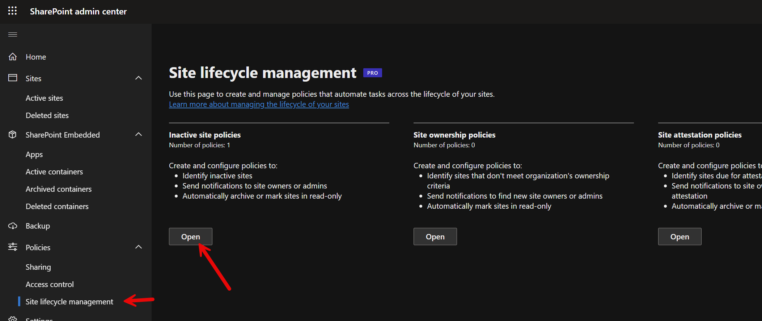Image resolution: width=762 pixels, height=321 pixels.
Task: Click 'Automatically mark sites in read-only' bullet
Action: (489, 206)
